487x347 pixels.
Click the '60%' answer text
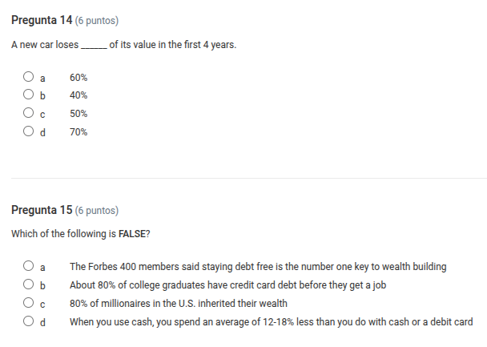tap(78, 78)
